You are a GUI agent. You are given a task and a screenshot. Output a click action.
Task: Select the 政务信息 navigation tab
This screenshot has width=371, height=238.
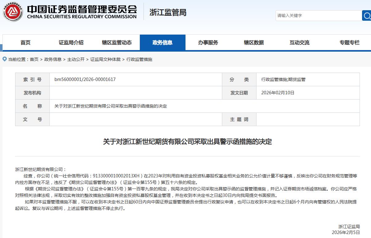click(162, 43)
